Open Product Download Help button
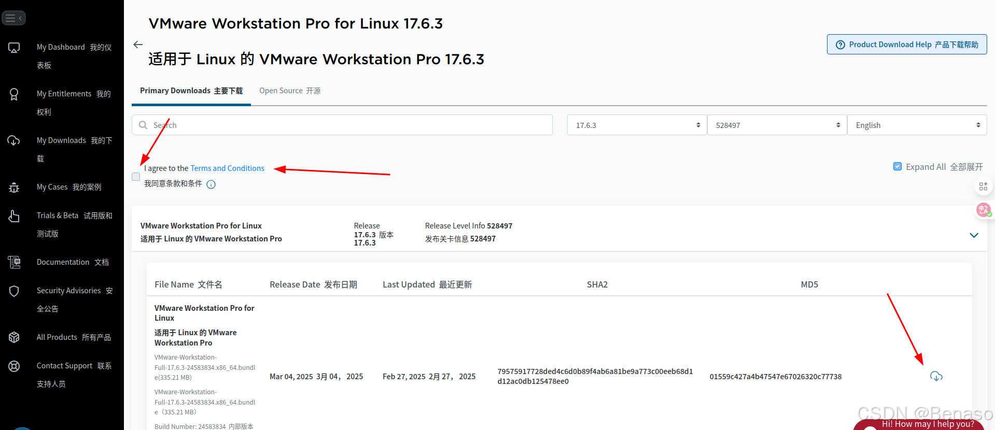995x430 pixels. pyautogui.click(x=907, y=45)
